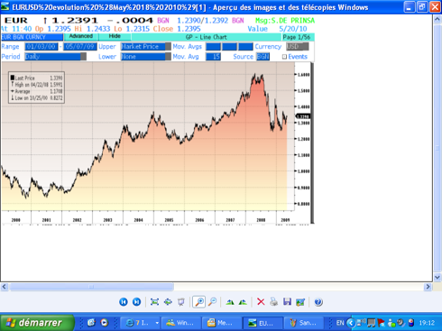Rotate the image clockwise

click(230, 301)
